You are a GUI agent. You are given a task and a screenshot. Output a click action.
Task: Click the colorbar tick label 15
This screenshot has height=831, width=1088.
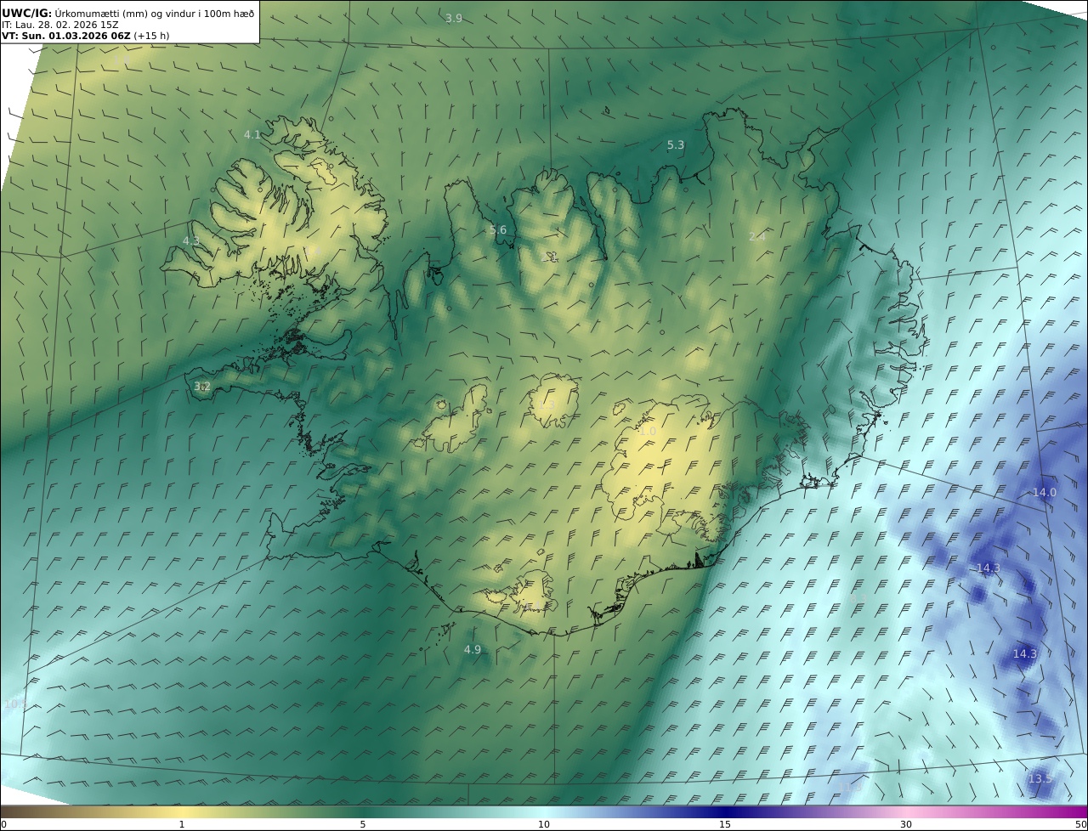(x=725, y=824)
